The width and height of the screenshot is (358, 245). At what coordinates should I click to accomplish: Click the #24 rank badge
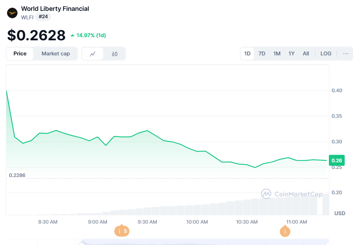(43, 17)
